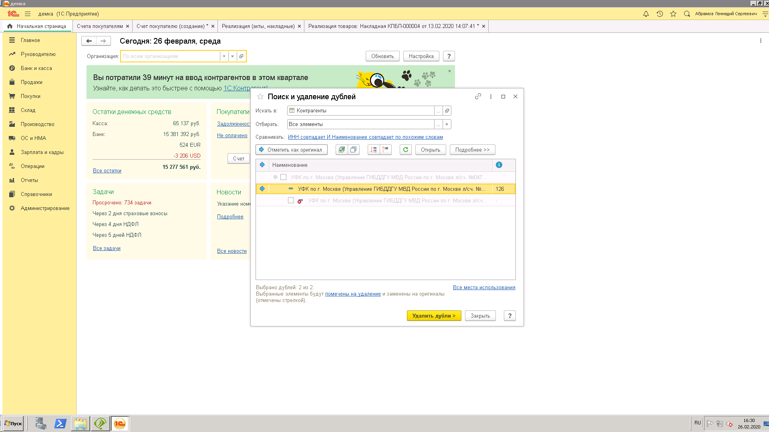769x432 pixels.
Task: Open the Банк и касса section
Action: pos(36,68)
